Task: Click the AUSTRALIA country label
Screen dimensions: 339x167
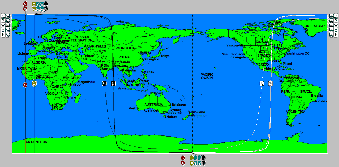Action: [x=154, y=104]
